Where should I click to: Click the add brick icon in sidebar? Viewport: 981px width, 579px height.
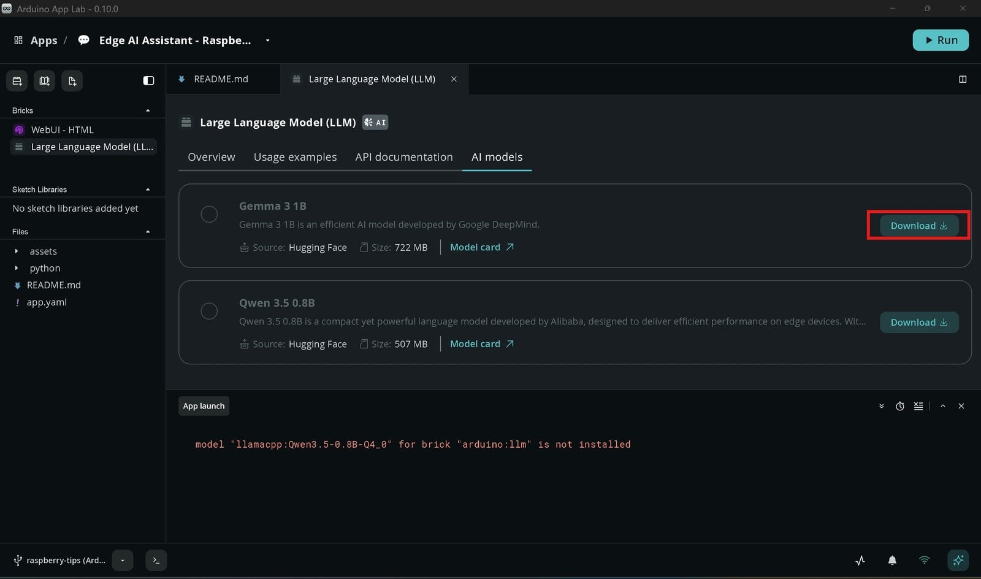pos(17,81)
